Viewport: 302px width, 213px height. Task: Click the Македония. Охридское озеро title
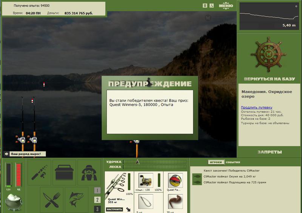pos(267,94)
